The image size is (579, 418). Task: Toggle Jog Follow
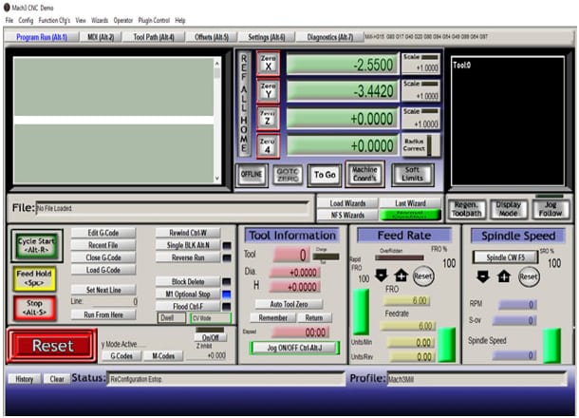(551, 209)
